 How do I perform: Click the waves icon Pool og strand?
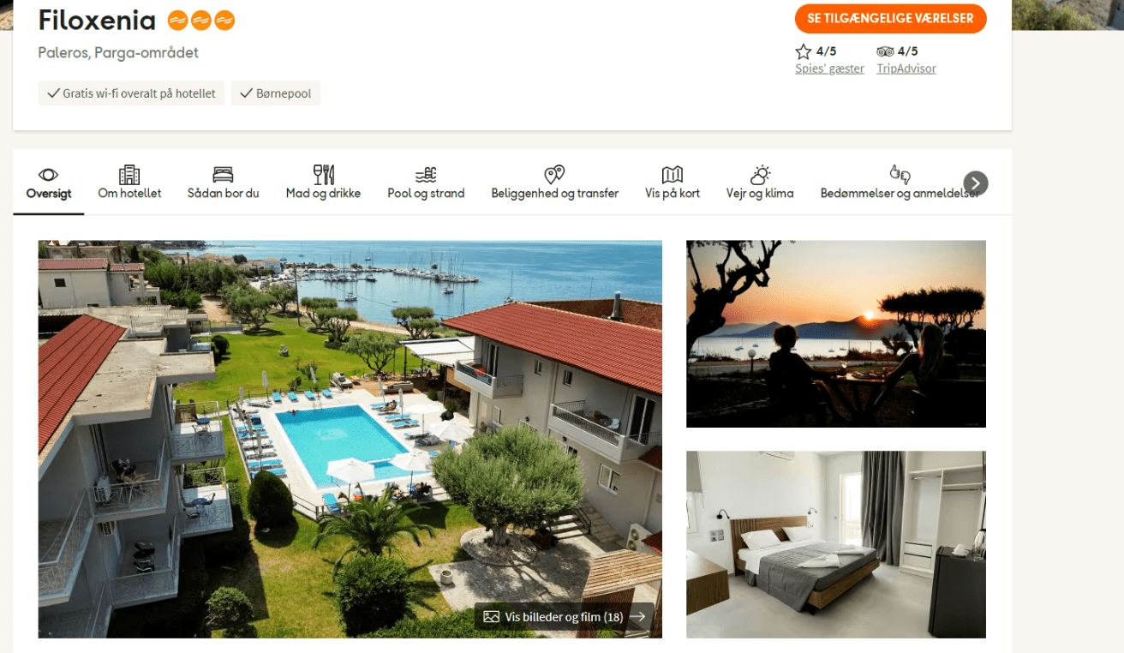pyautogui.click(x=426, y=175)
